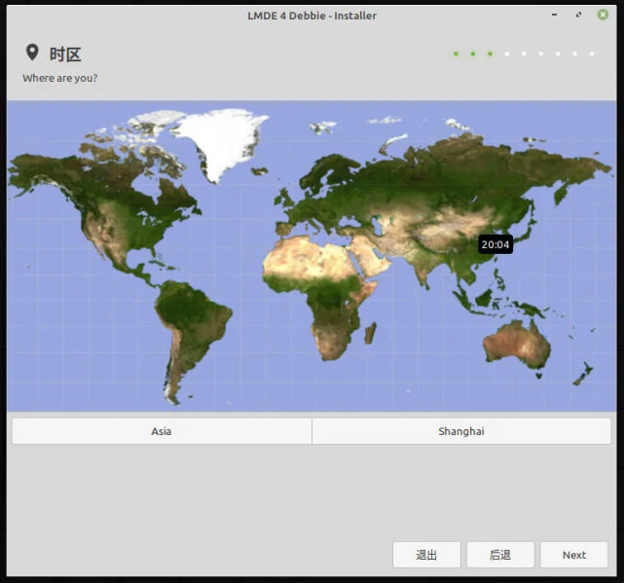Screen dimensions: 624x583
Task: Minimize the installer window
Action: [x=554, y=15]
